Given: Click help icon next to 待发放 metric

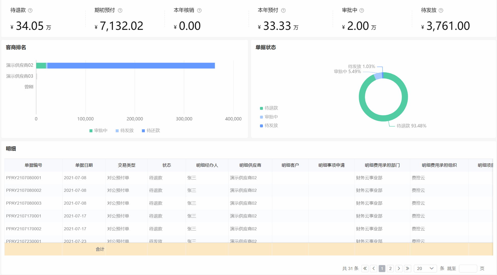Looking at the screenshot, I should [x=441, y=10].
